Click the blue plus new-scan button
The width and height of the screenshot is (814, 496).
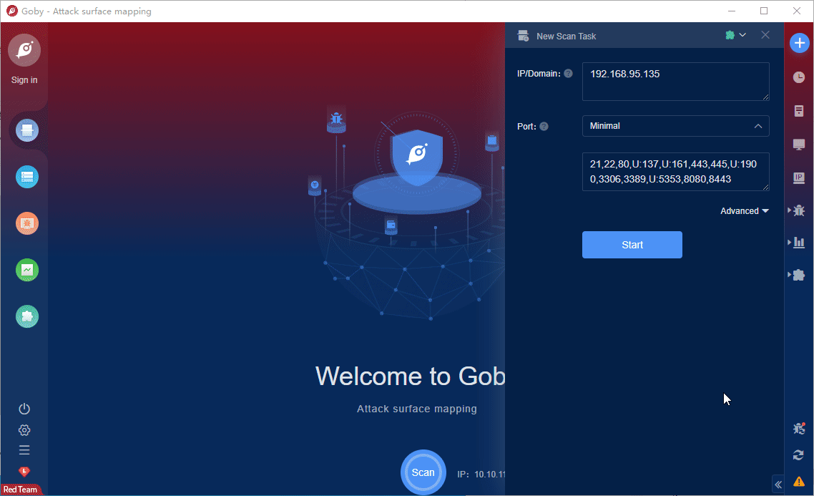(x=800, y=43)
